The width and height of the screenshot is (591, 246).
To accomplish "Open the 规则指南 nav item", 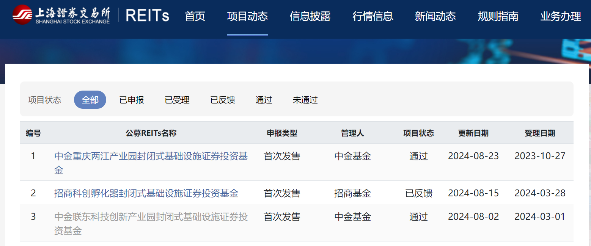I will [x=498, y=16].
